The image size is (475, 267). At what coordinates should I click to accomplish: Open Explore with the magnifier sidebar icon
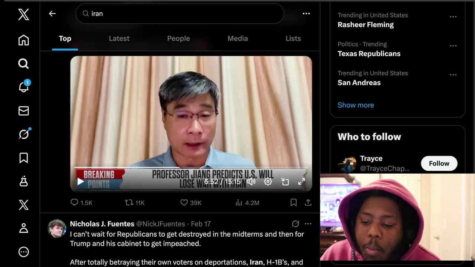[x=23, y=64]
